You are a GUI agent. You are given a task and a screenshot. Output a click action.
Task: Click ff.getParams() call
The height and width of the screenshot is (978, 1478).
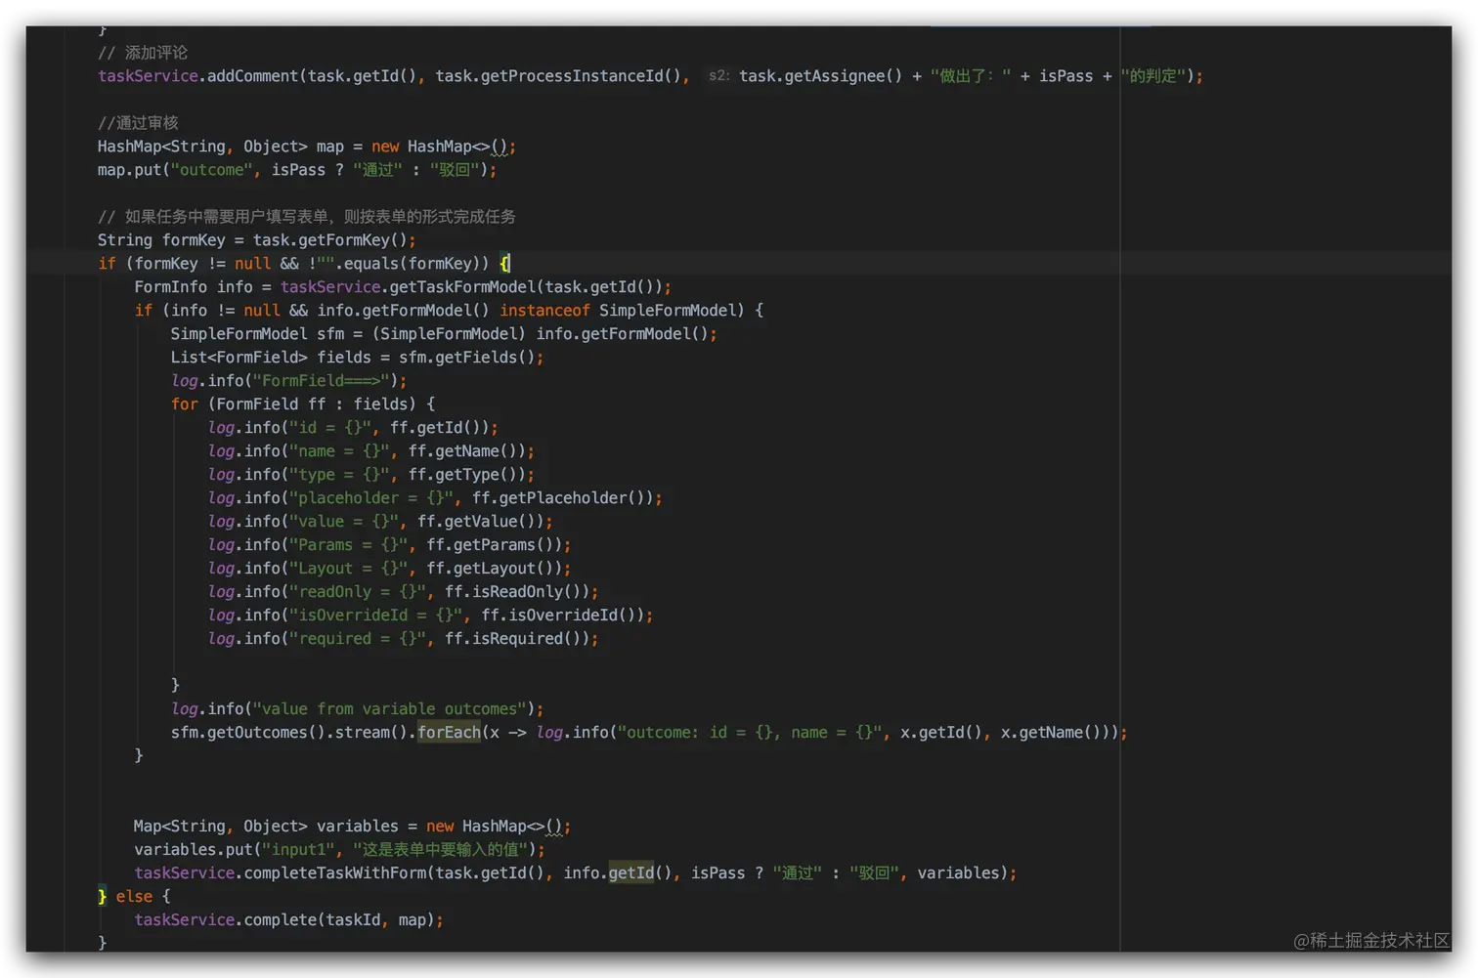pos(494,545)
